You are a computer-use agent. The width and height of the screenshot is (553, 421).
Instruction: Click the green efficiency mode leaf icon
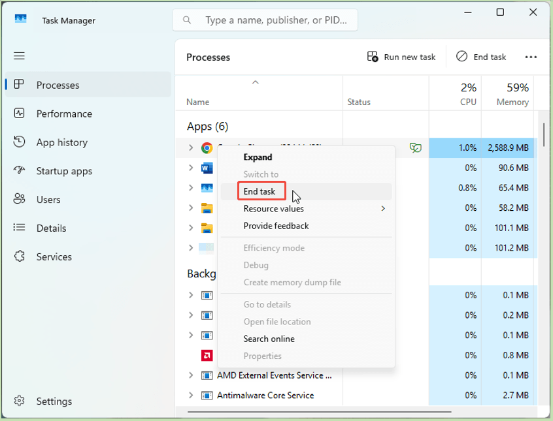(416, 148)
